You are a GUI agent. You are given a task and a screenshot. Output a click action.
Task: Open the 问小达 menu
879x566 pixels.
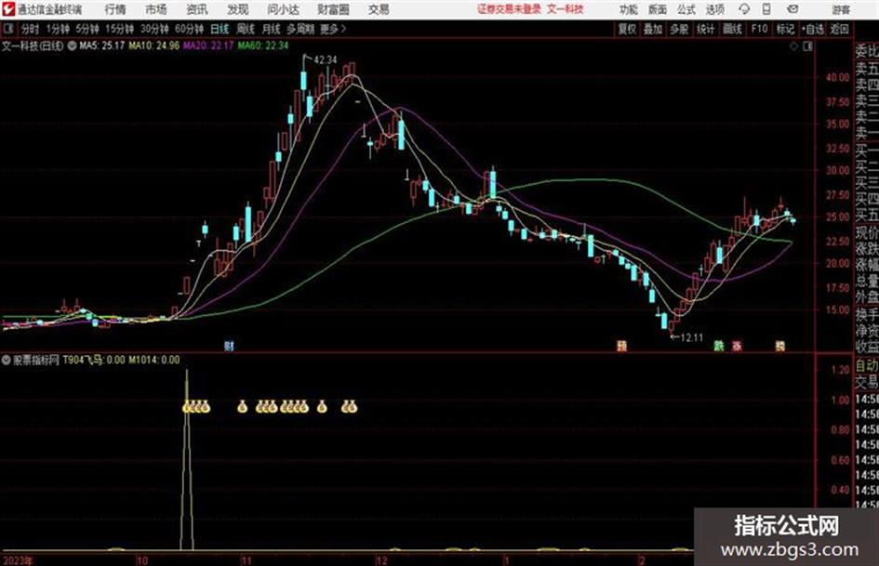[283, 9]
